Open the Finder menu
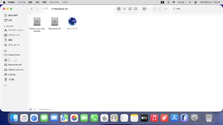Image resolution: width=223 pixels, height=125 pixels. click(12, 2)
